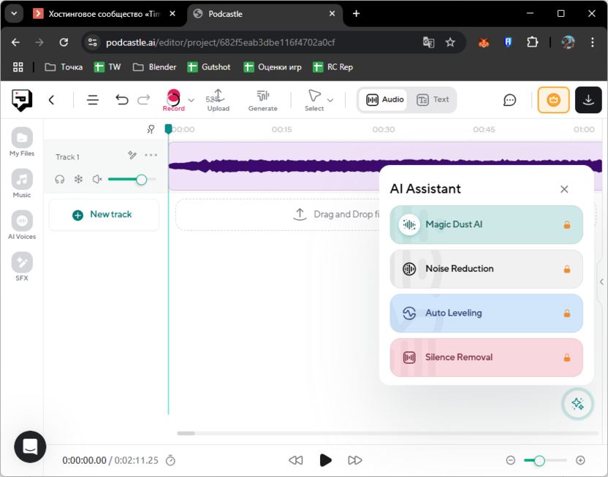The image size is (608, 477).
Task: Click the Drag and Drop upload zone
Action: 277,214
